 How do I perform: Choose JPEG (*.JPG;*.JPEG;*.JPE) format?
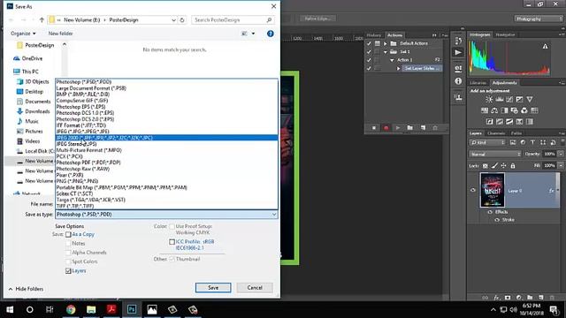(x=166, y=132)
